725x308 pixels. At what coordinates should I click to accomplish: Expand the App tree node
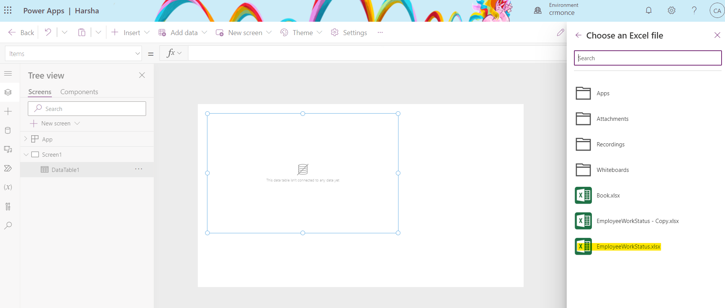(x=26, y=139)
